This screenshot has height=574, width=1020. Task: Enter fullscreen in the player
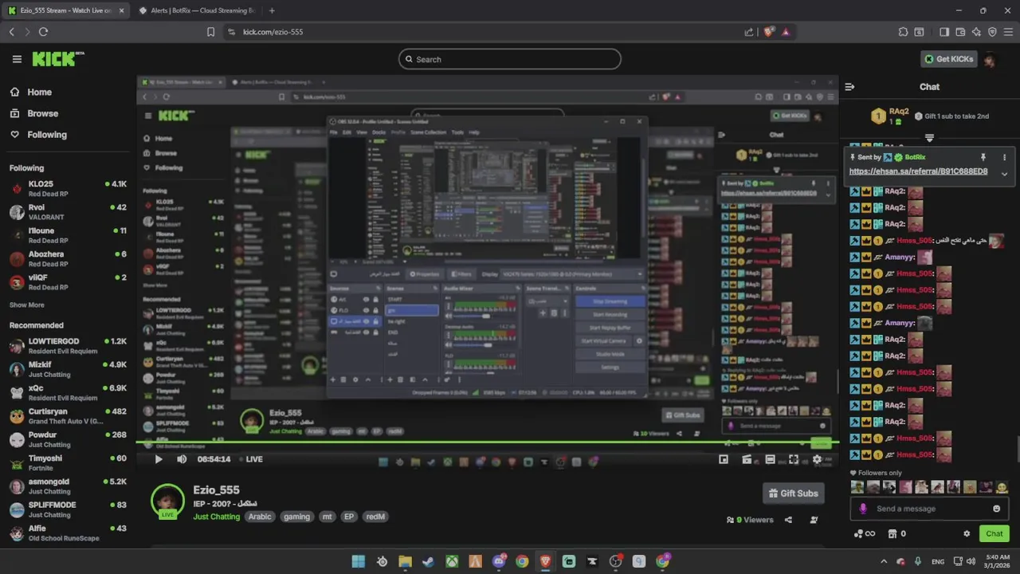click(794, 459)
